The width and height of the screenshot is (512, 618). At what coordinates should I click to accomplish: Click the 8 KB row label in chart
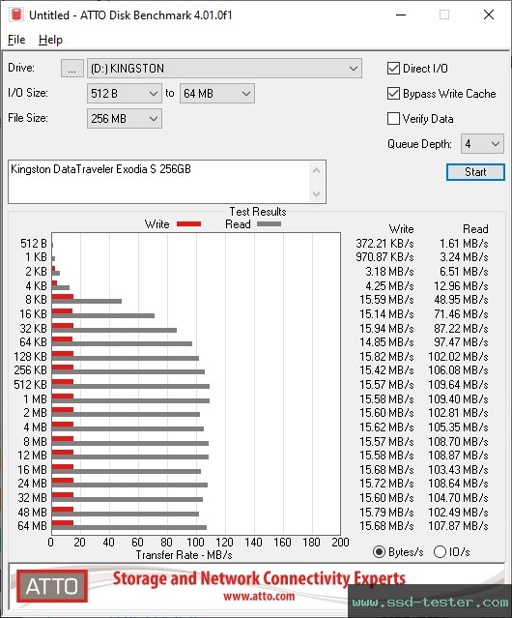click(36, 300)
